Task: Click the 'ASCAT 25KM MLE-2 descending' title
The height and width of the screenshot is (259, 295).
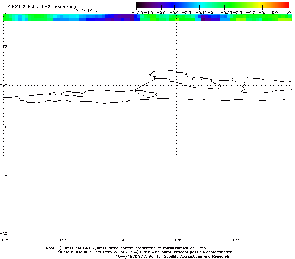Action: point(42,7)
